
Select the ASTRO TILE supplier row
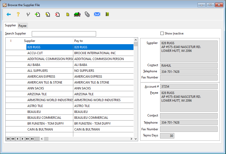click(x=69, y=106)
